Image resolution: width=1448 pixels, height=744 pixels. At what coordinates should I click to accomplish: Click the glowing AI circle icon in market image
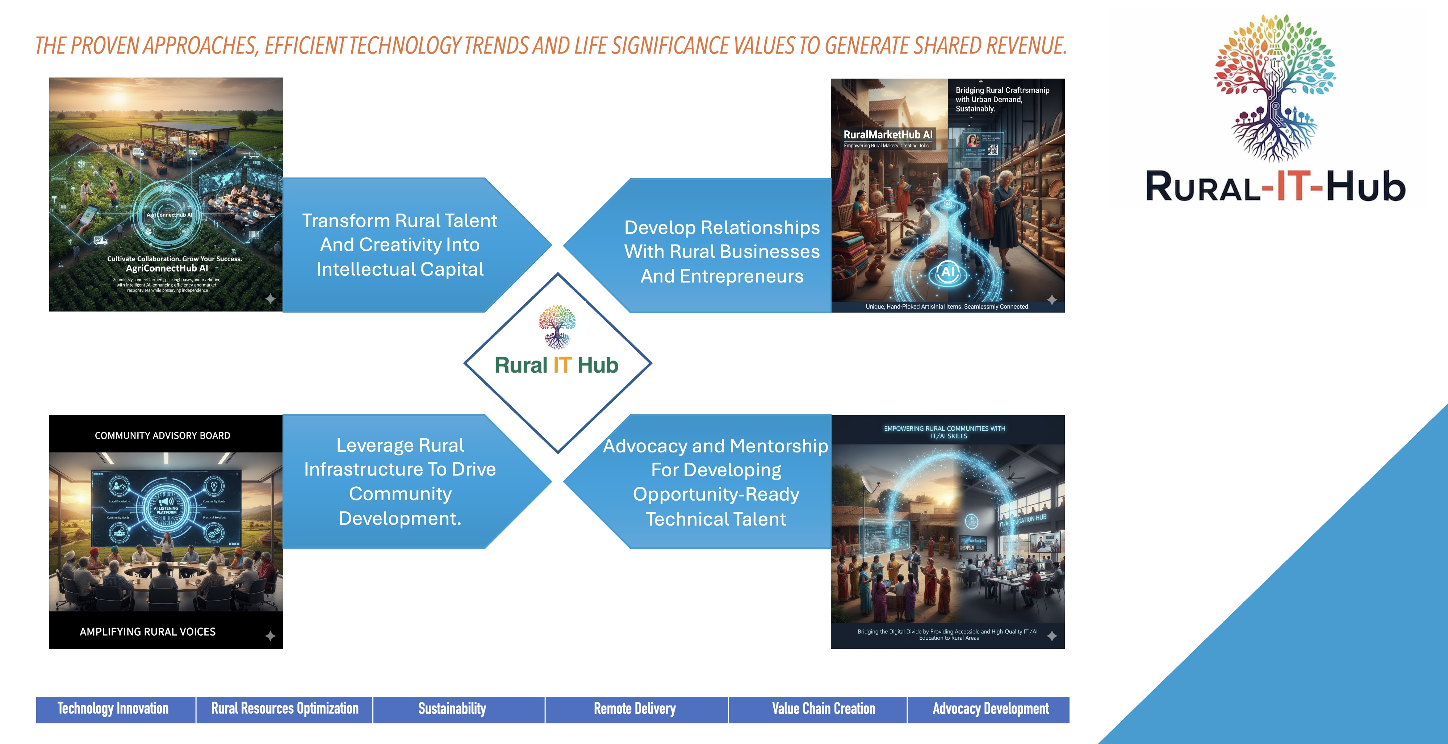pyautogui.click(x=948, y=272)
